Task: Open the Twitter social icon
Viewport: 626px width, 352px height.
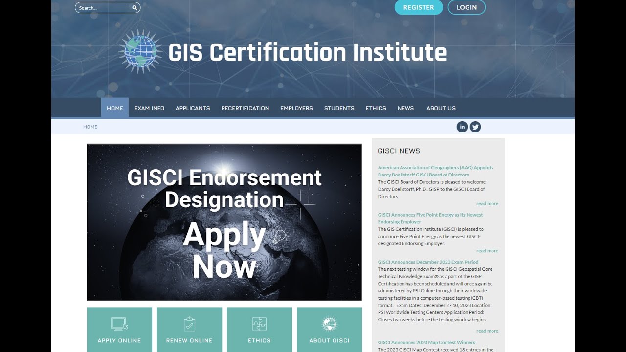Action: coord(475,127)
